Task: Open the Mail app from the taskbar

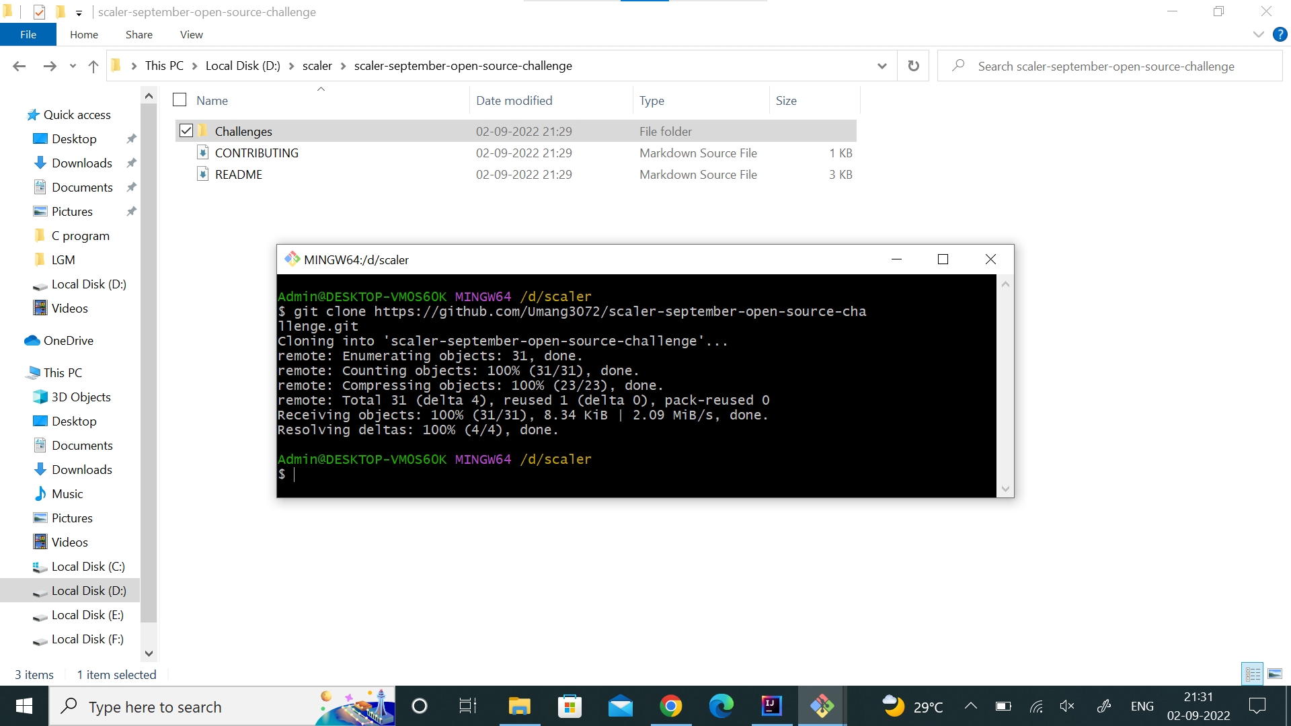Action: click(620, 707)
